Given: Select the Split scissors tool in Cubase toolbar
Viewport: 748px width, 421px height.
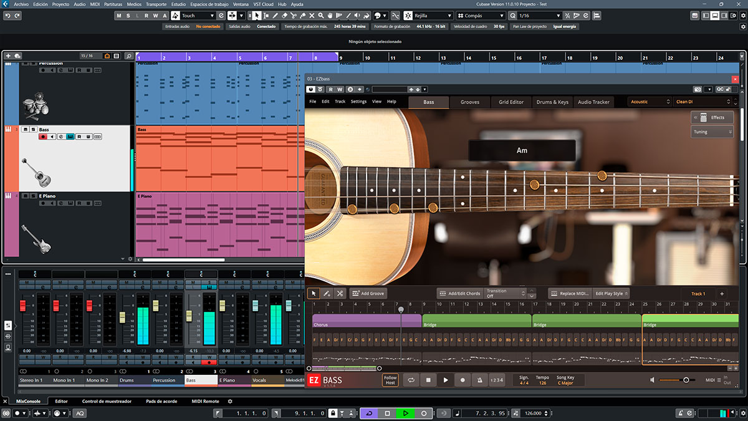Looking at the screenshot, I should pos(294,16).
